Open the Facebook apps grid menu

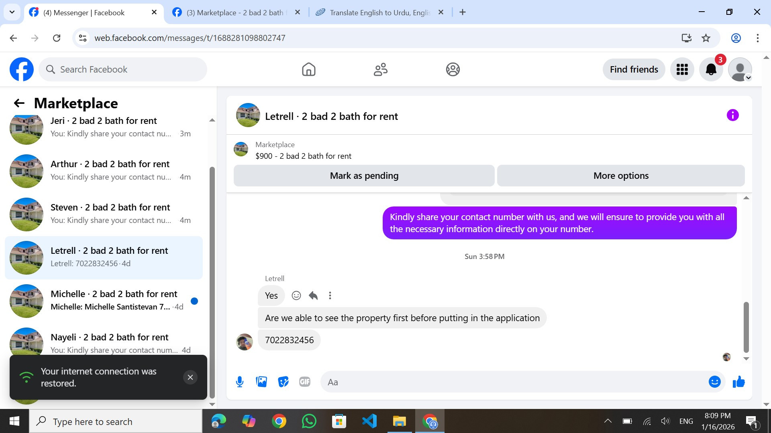[682, 69]
